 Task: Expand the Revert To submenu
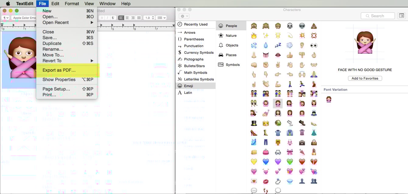pos(67,61)
